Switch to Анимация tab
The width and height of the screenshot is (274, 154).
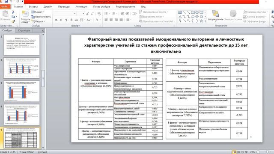coord(81,7)
